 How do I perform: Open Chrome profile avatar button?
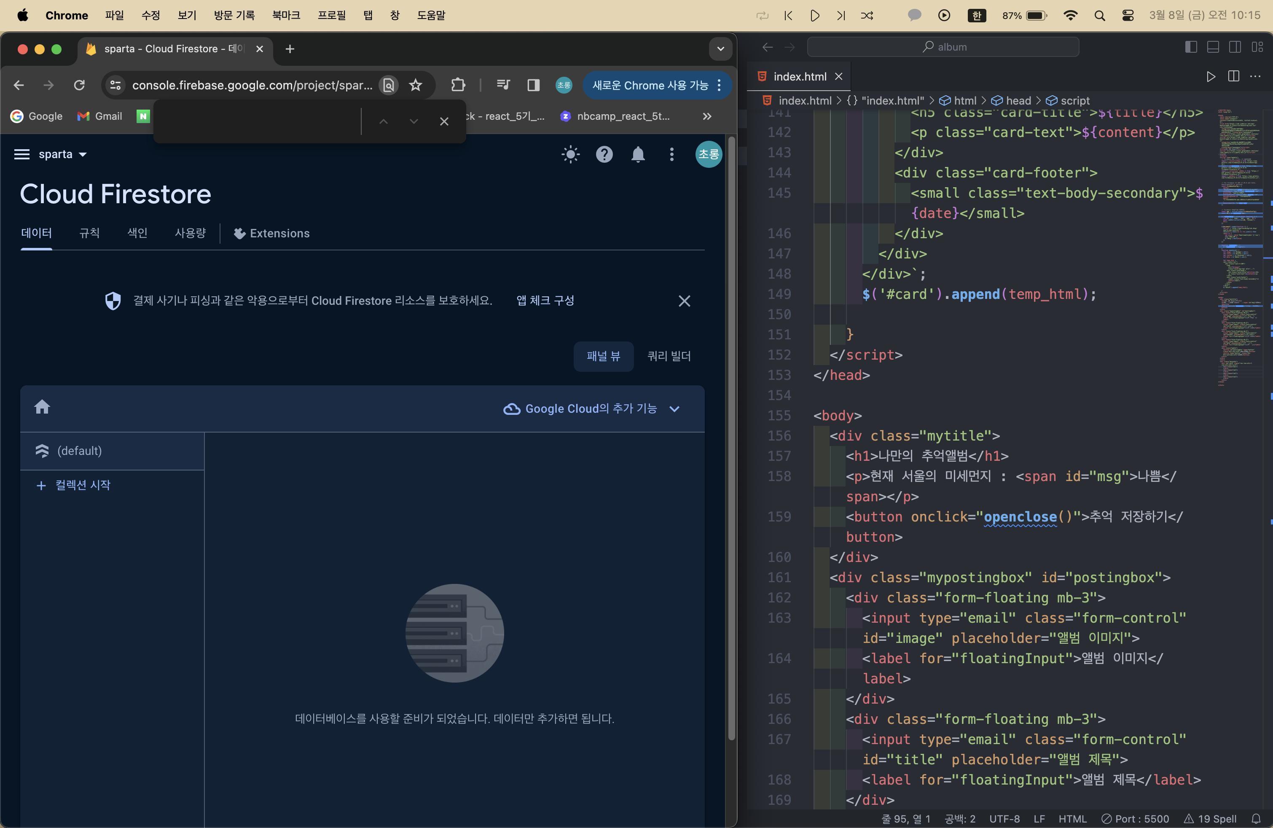[564, 85]
